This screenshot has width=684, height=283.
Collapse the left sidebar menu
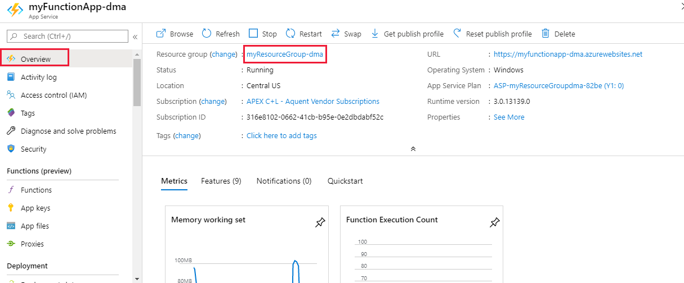click(x=135, y=37)
